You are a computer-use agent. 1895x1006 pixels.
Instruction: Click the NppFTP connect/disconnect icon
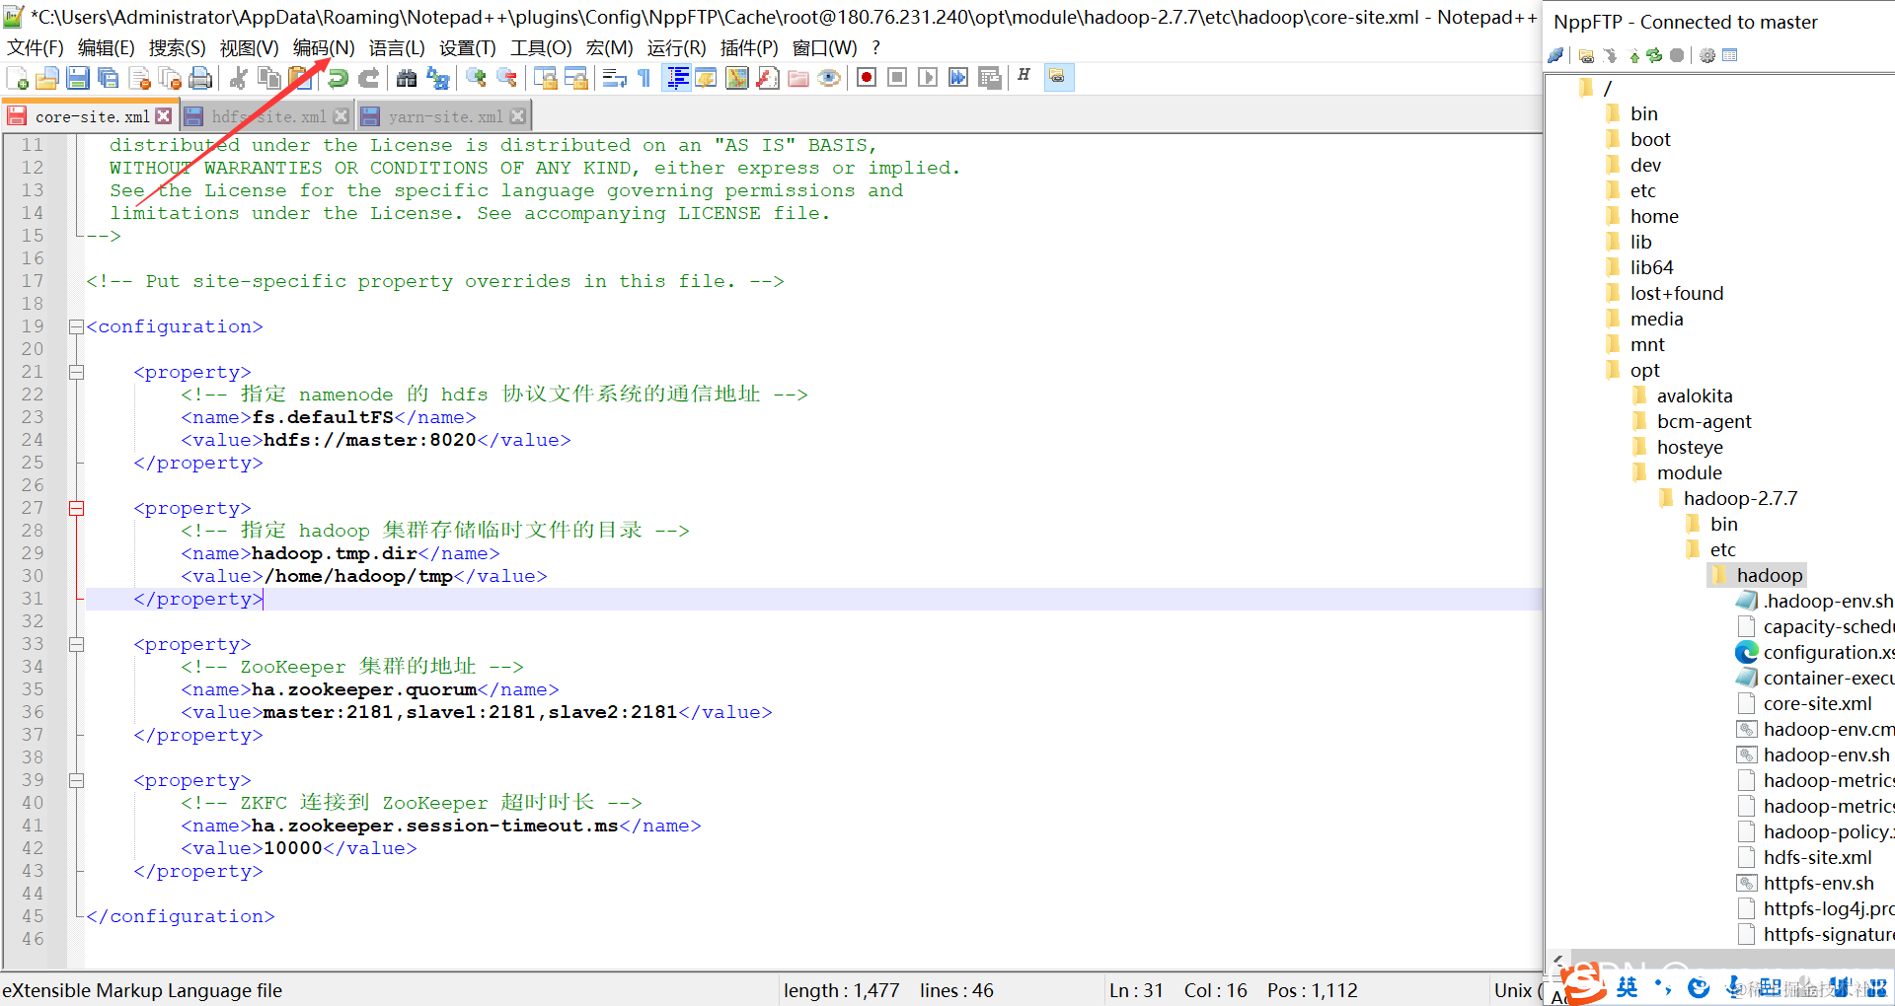[x=1555, y=55]
